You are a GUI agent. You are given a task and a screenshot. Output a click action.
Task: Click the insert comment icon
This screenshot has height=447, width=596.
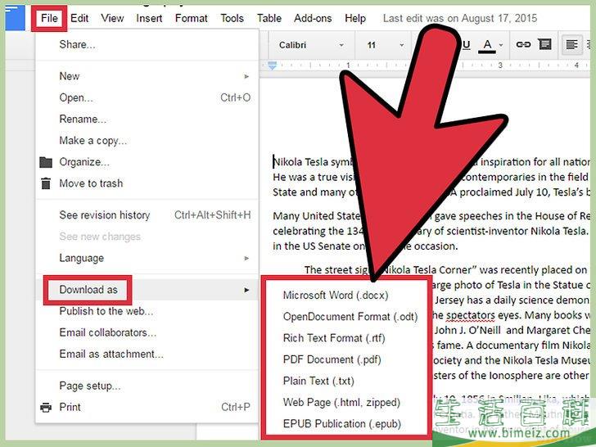544,44
